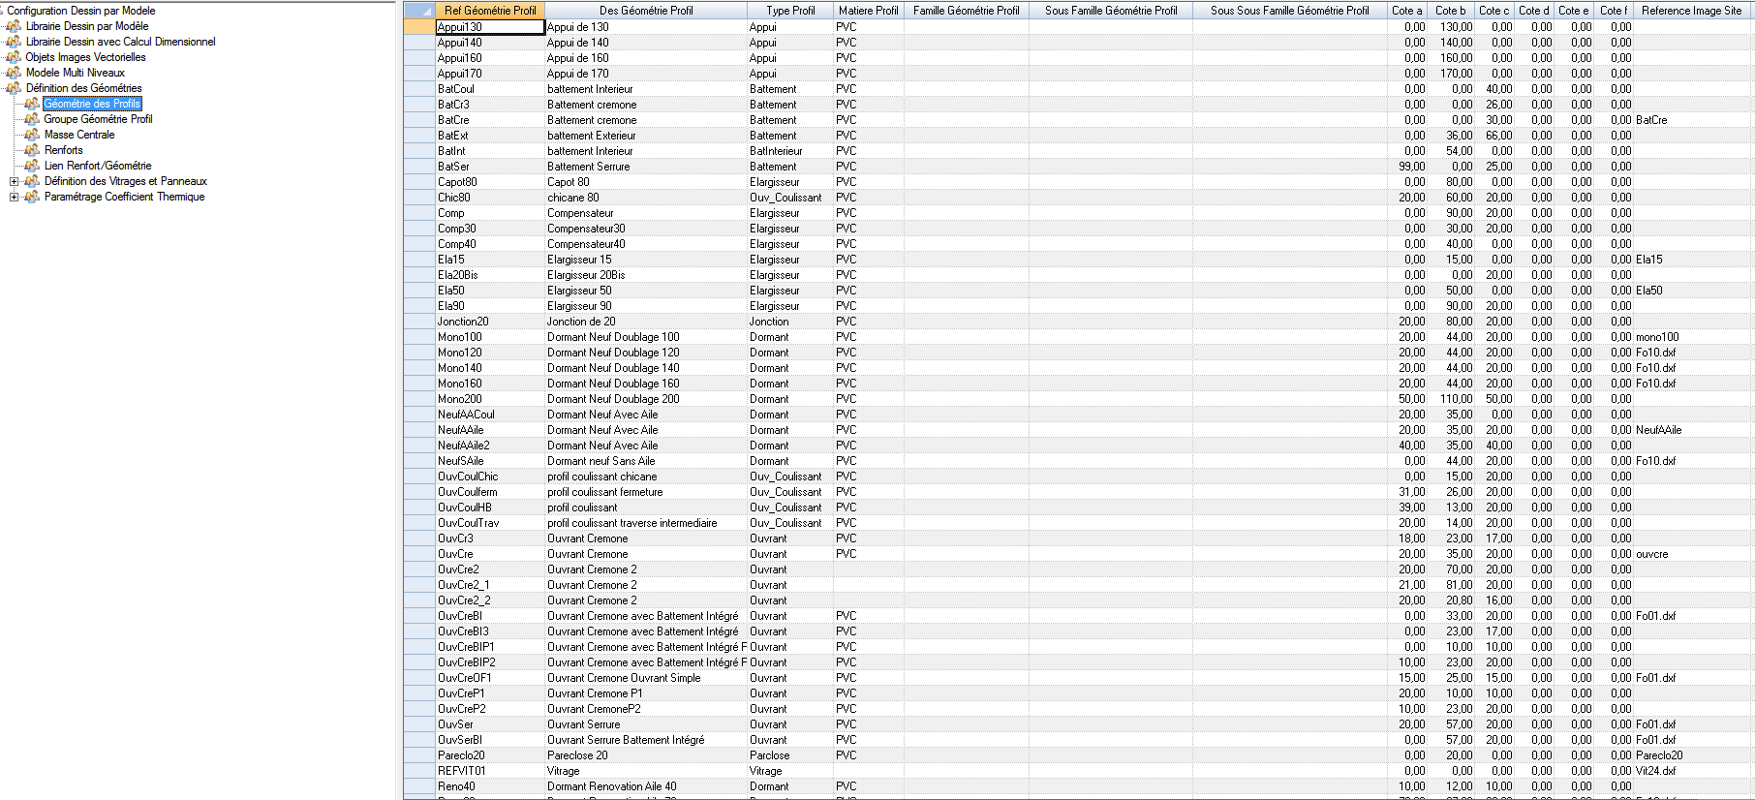Screen dimensions: 1755x800
Task: Click the Lien Renfort/Géométrie icon
Action: [32, 166]
